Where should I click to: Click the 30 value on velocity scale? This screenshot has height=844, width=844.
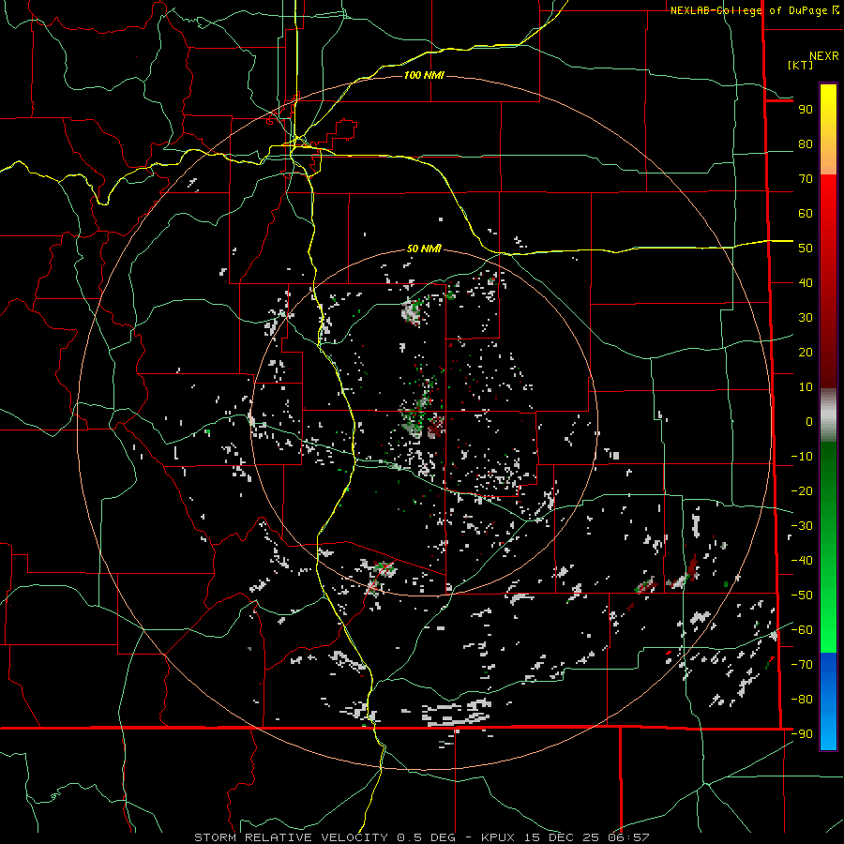point(806,318)
